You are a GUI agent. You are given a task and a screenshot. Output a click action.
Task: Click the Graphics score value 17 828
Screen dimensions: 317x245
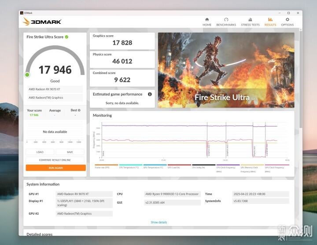click(122, 43)
